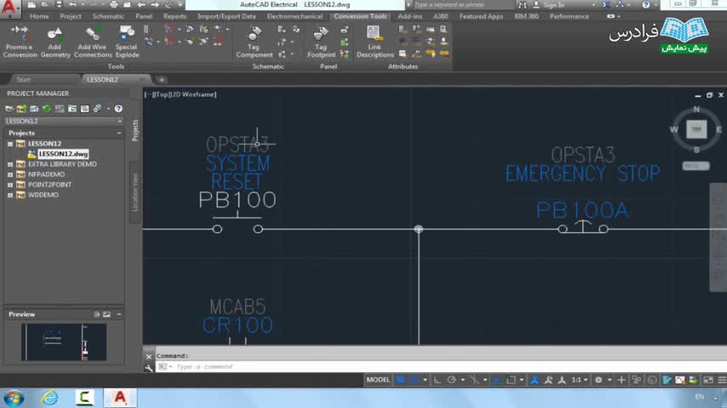Toggle 2D object snap in status bar
Image resolution: width=727 pixels, height=408 pixels.
(x=511, y=380)
